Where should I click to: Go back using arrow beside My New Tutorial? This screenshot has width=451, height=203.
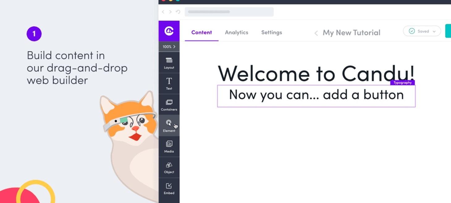click(x=316, y=33)
